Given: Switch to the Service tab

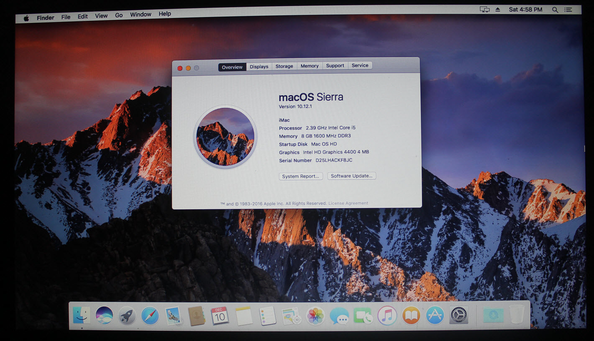Looking at the screenshot, I should (360, 65).
